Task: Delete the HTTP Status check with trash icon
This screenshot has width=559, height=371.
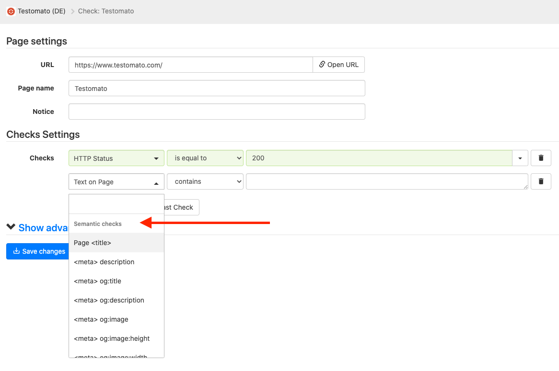Action: (541, 158)
